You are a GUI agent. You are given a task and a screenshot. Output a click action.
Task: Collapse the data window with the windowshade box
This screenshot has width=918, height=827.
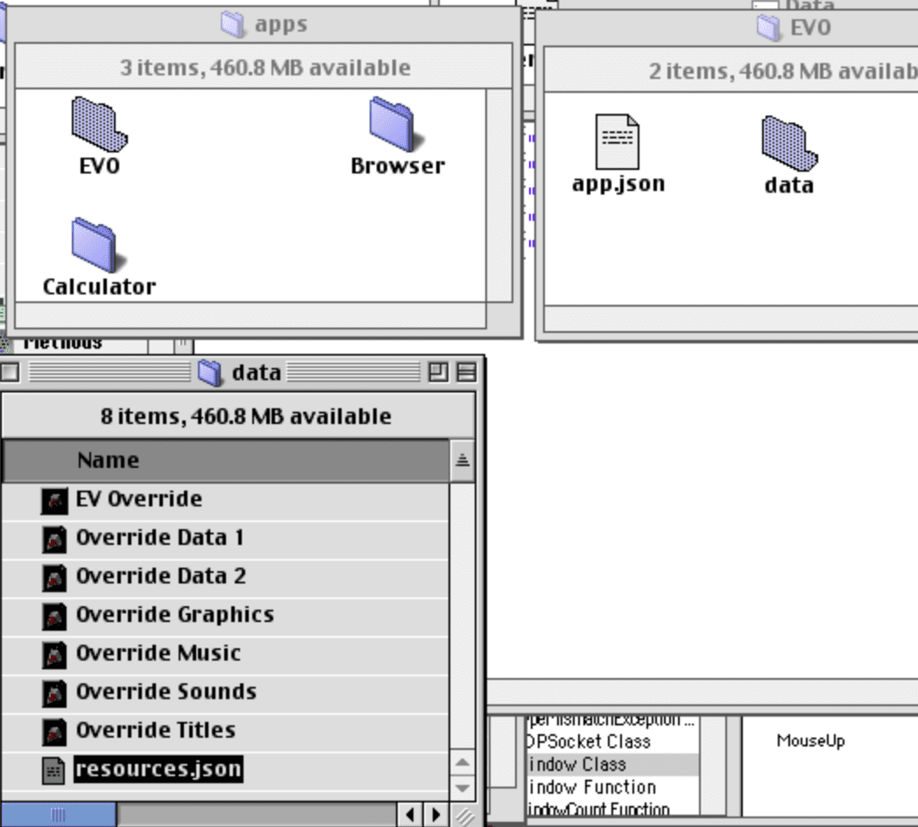tap(467, 372)
